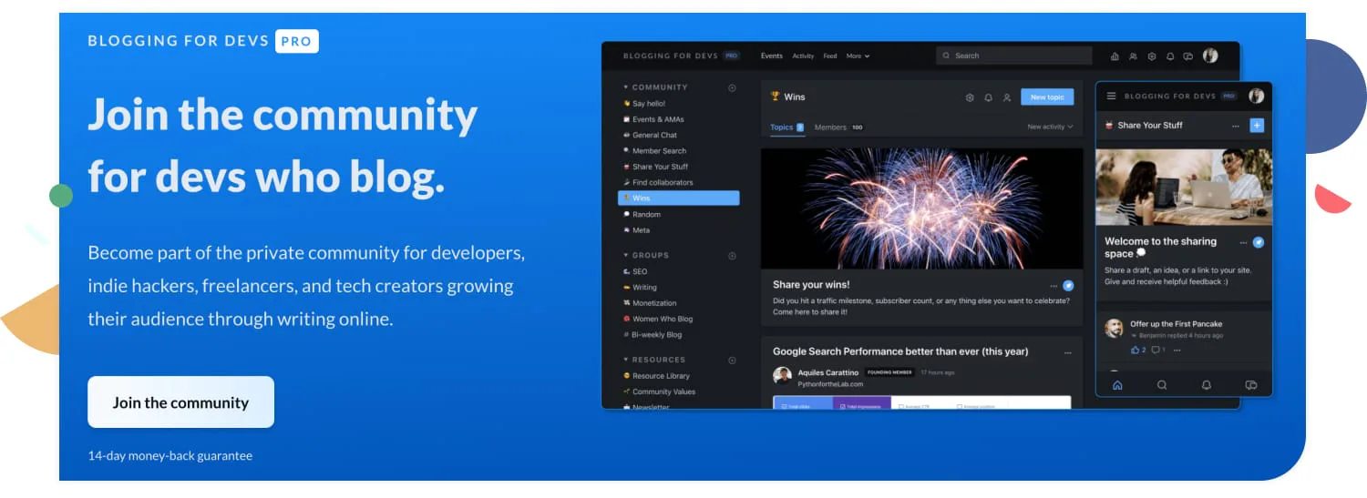Viewport: 1367px width, 498px height.
Task: Collapse the RESOURCES sidebar section
Action: [x=626, y=360]
